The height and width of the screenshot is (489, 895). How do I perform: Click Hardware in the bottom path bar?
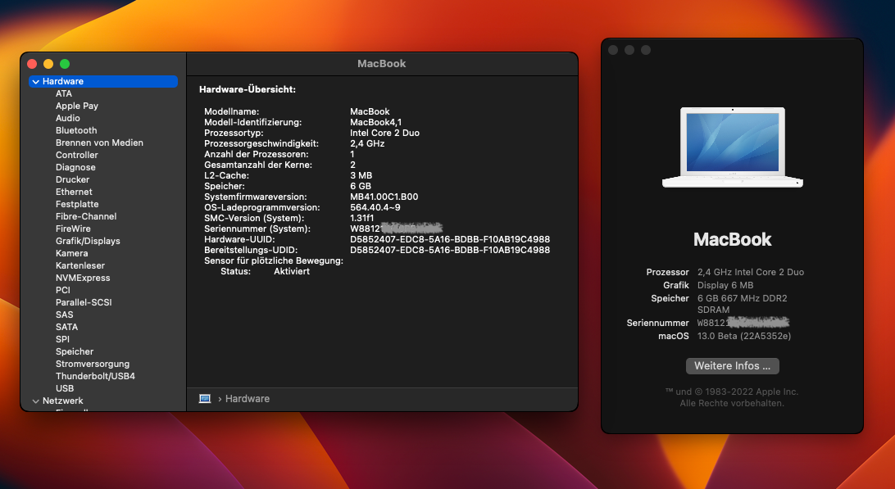(248, 399)
